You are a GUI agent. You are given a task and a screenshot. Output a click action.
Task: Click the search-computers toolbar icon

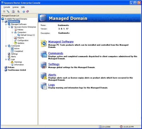pyautogui.click(x=19, y=11)
